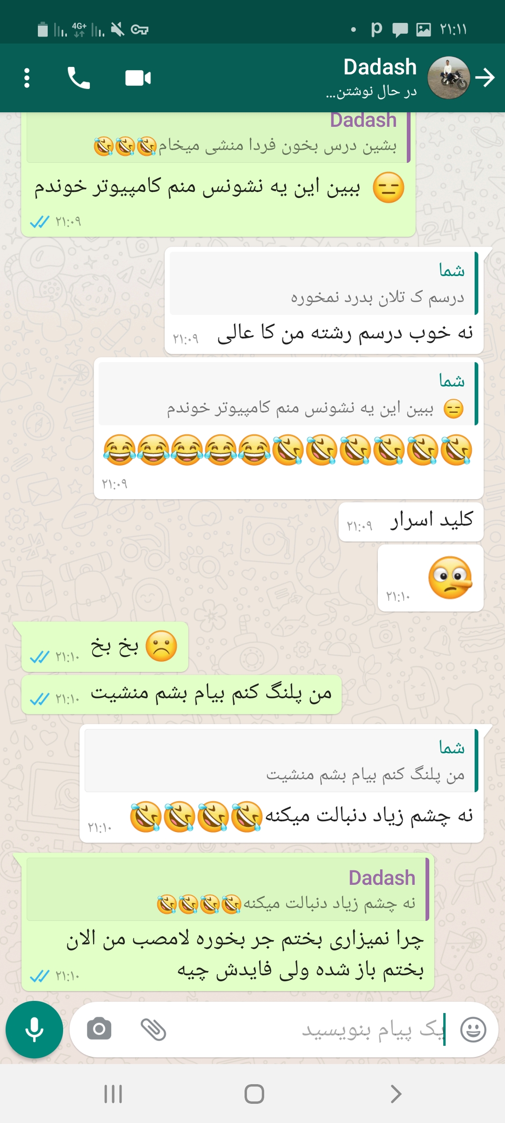Image resolution: width=505 pixels, height=1123 pixels.
Task: Tap the lying-face emoji message
Action: point(431,578)
